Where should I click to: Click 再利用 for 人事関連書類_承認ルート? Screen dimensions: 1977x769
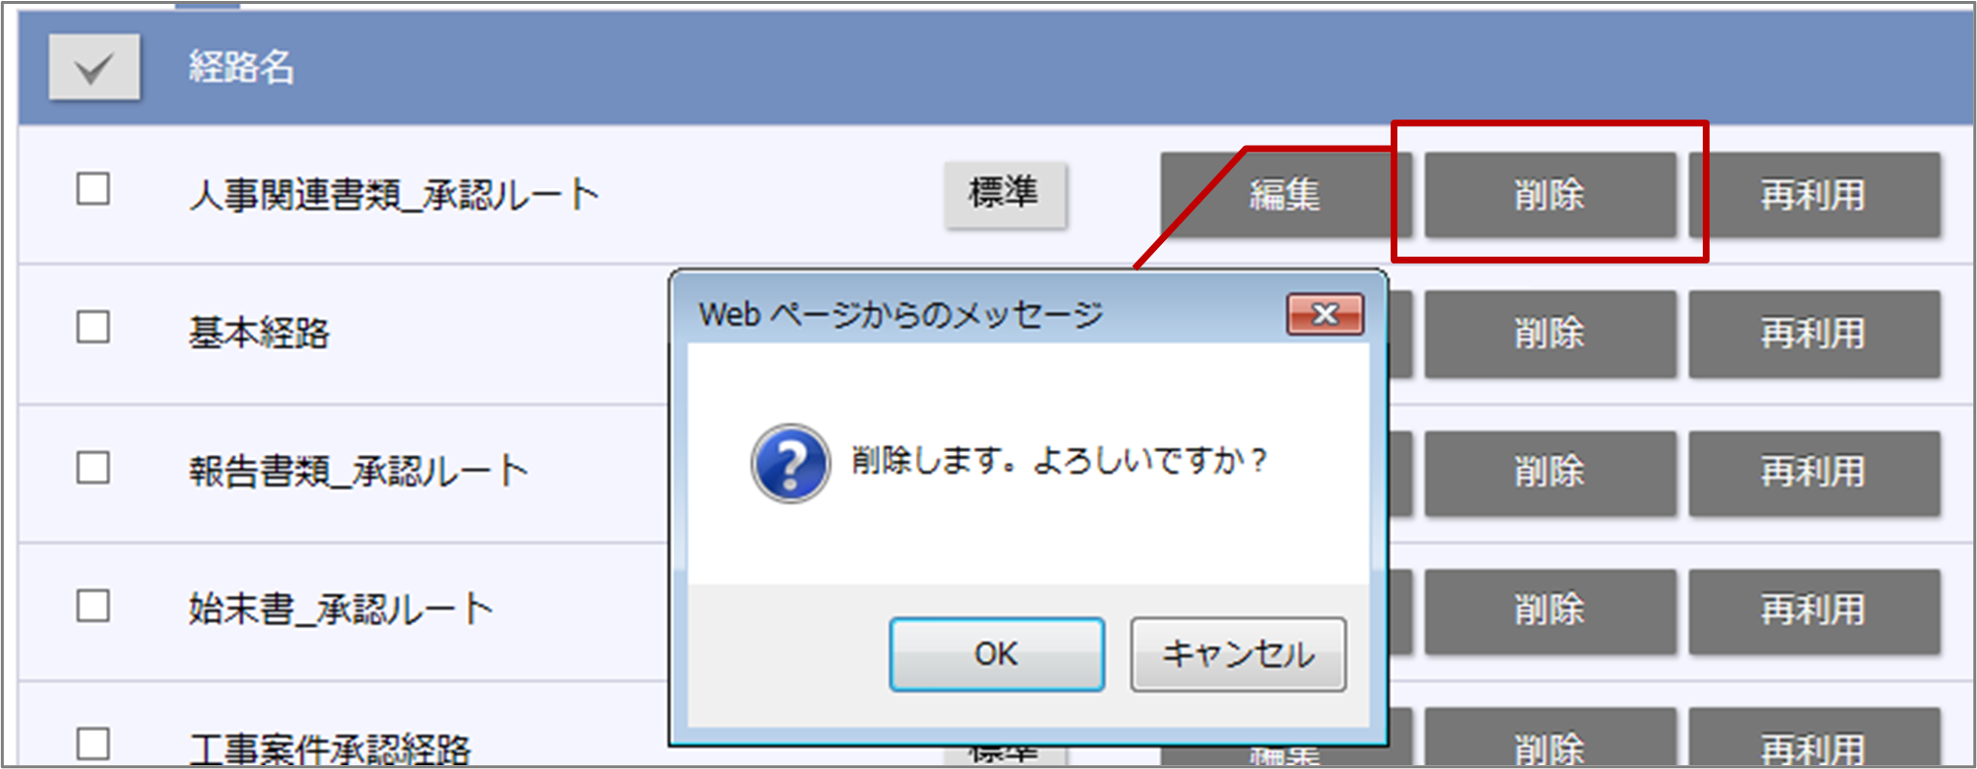(x=1814, y=194)
